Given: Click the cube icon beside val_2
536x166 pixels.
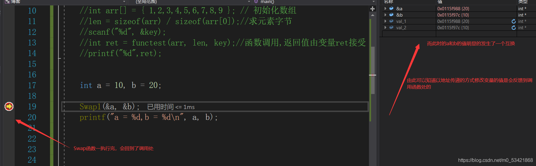Looking at the screenshot, I should click(392, 27).
